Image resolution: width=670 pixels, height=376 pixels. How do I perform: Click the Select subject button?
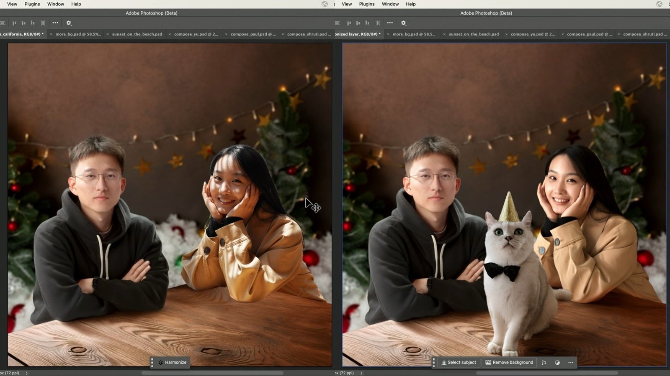click(x=459, y=363)
